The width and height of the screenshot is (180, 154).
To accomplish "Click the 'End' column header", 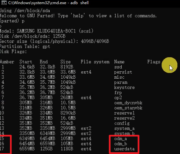I will click(44, 62).
